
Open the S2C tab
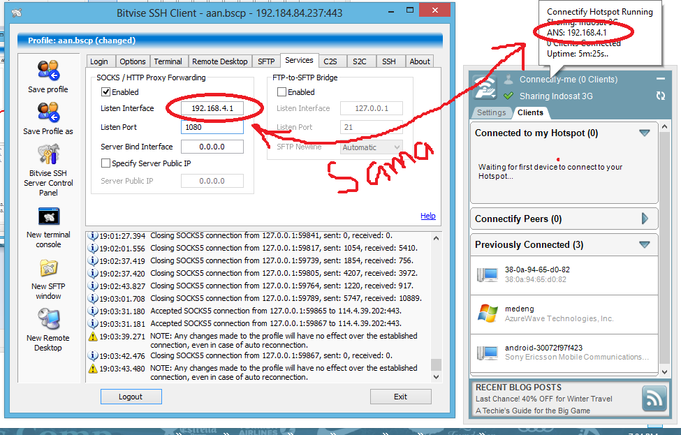click(x=360, y=61)
